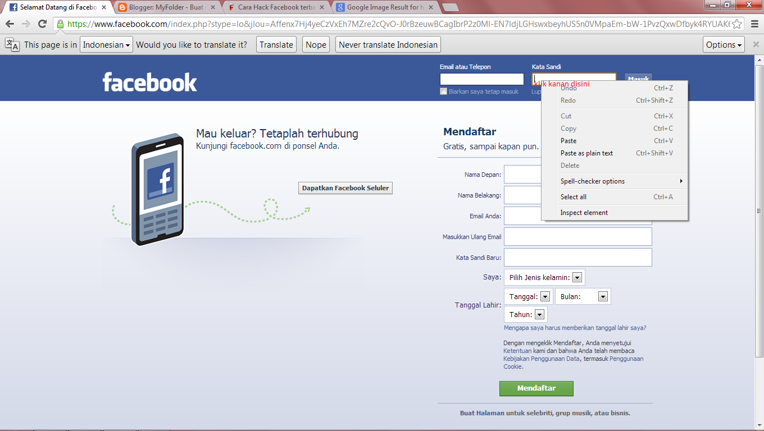
Task: Open the Indonesian language dropdown
Action: (x=106, y=44)
